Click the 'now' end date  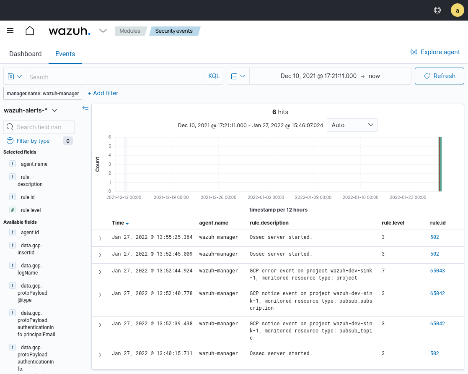click(x=374, y=76)
